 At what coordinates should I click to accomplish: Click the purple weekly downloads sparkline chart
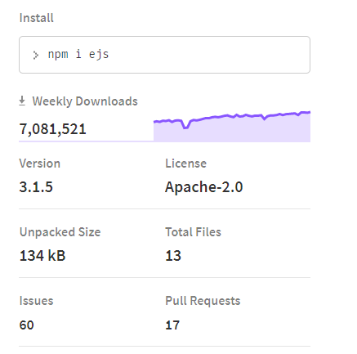(x=232, y=127)
